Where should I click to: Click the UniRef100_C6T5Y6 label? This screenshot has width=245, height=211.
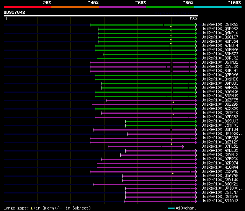pos(220,197)
